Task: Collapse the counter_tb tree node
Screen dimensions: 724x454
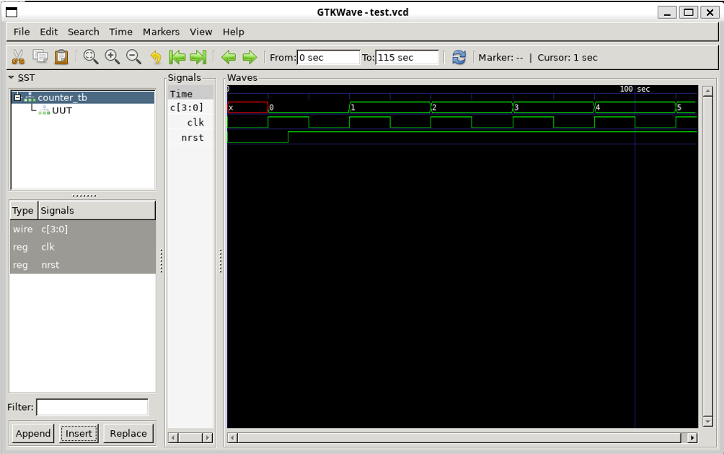Action: tap(18, 97)
